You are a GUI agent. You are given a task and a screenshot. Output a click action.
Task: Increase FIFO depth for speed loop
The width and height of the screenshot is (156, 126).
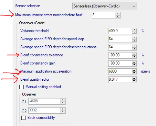[134, 38]
